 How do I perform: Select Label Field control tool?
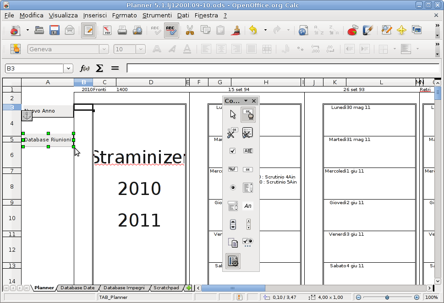tap(248, 206)
